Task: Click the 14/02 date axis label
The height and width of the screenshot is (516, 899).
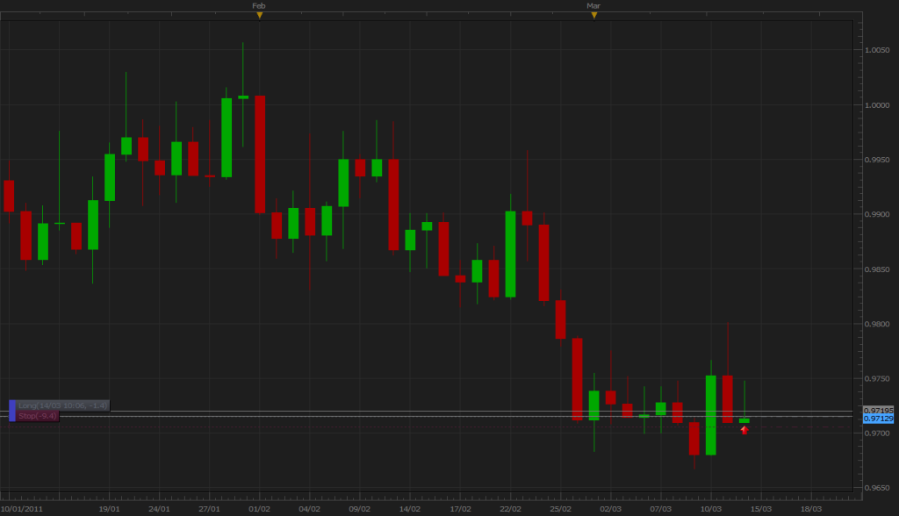Action: (x=410, y=509)
